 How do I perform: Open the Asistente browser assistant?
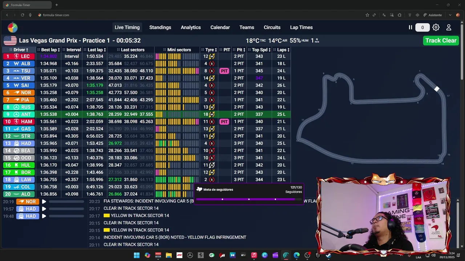pos(432,15)
